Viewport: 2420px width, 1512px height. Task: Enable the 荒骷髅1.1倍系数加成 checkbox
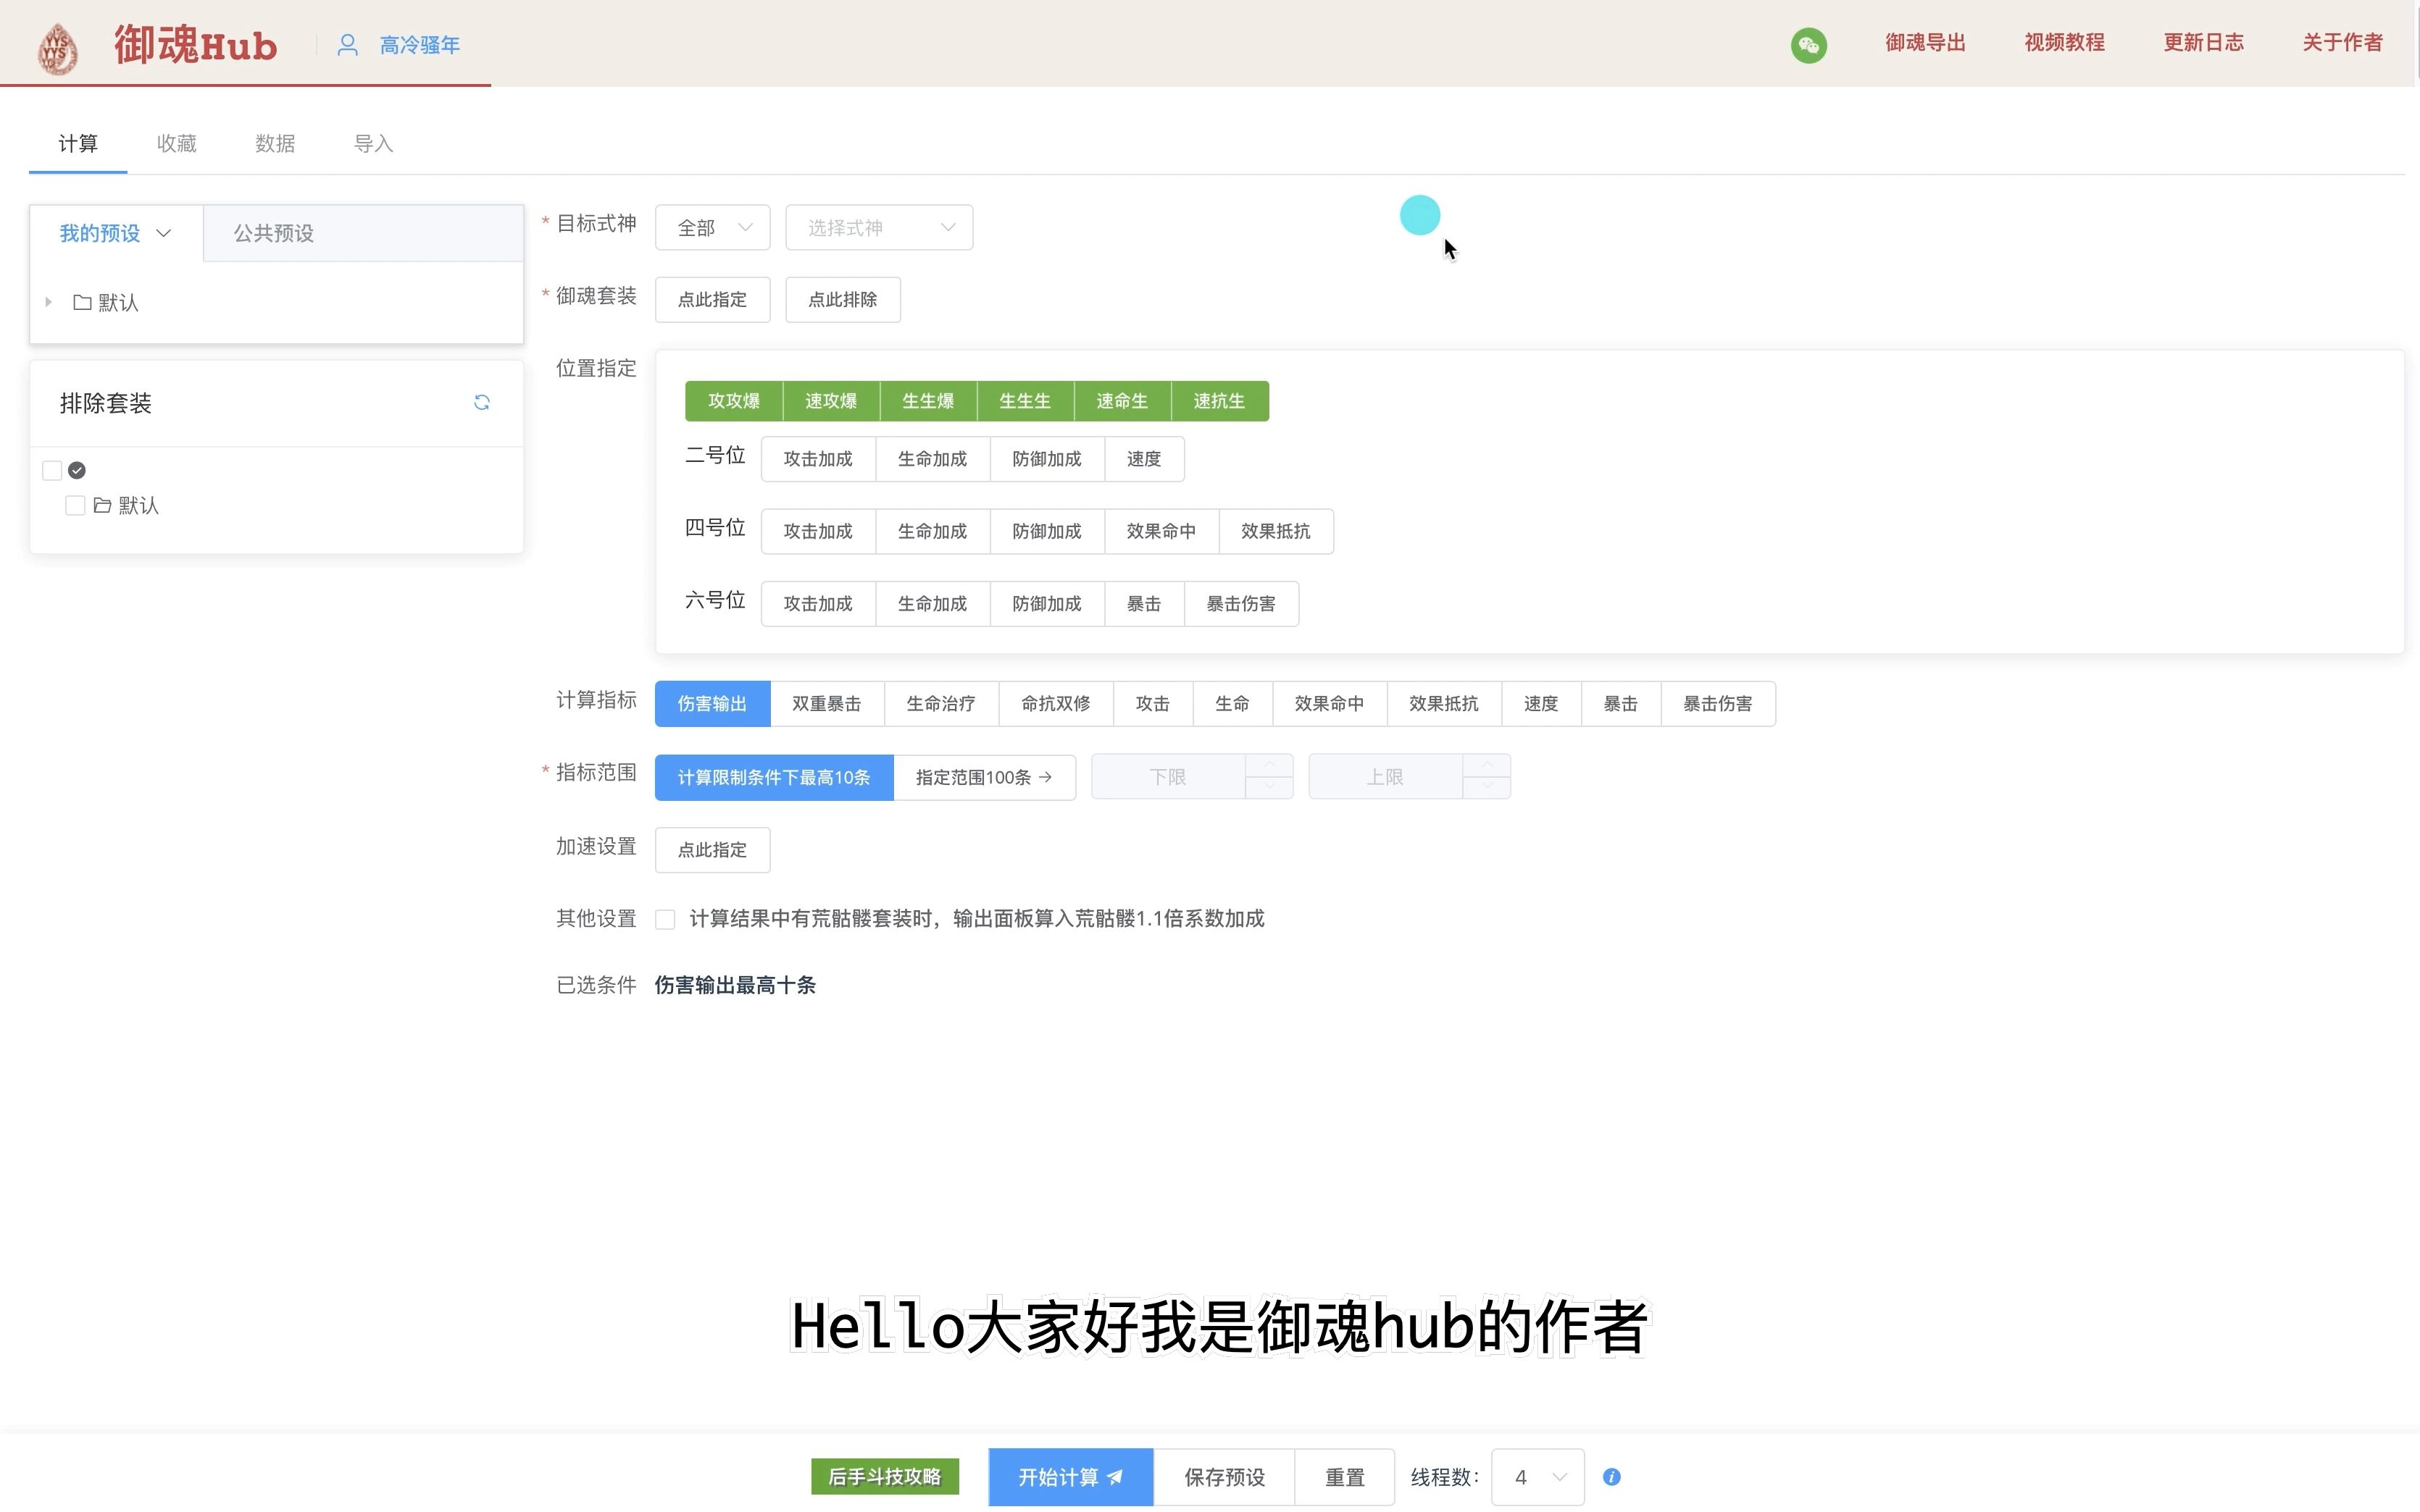coord(665,919)
